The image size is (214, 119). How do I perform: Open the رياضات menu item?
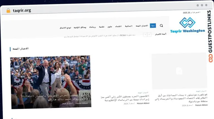pyautogui.click(x=93, y=27)
